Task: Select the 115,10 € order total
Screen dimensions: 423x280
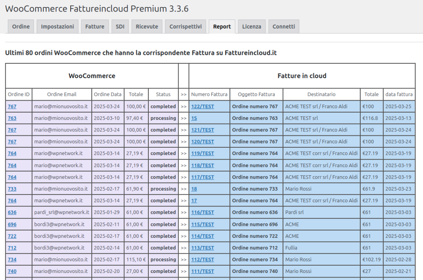Action: (x=136, y=259)
